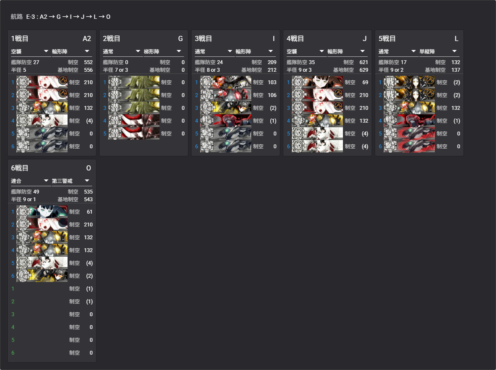Screen dimensions: 496x370
Task: Click 半径 7 or 3 text in 2戦目
Action: click(115, 70)
